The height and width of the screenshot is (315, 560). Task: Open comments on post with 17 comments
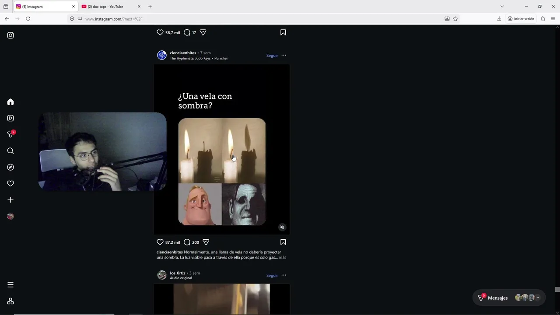pos(187,32)
